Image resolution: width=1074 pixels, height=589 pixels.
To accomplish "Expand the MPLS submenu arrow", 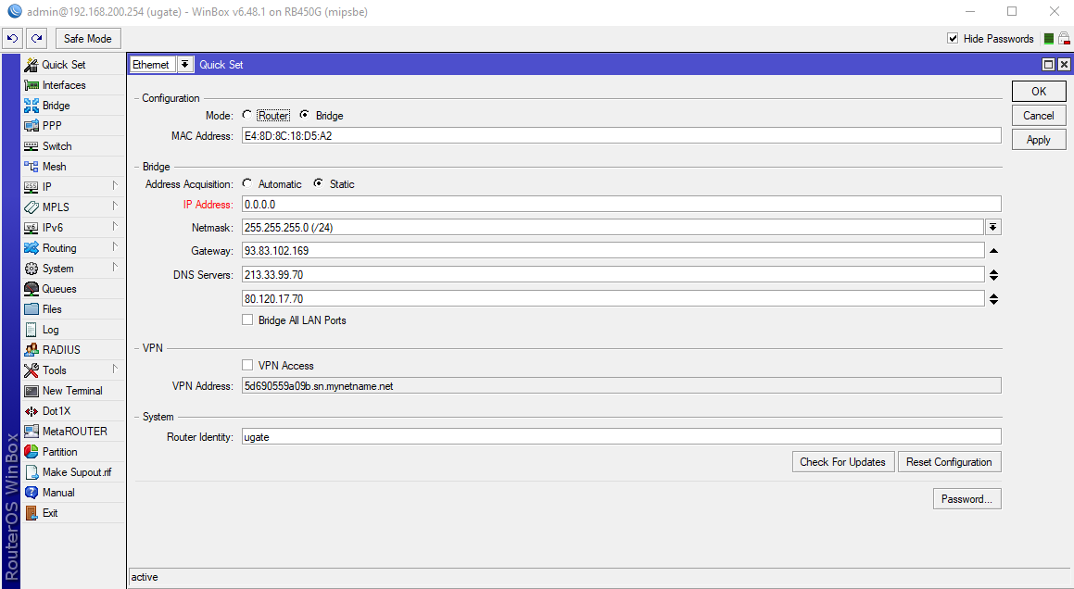I will coord(115,207).
